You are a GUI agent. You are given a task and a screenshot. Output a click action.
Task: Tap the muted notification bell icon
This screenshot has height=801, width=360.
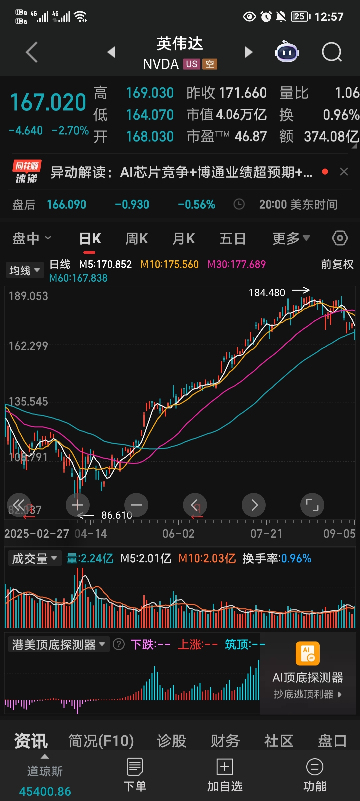pyautogui.click(x=281, y=16)
